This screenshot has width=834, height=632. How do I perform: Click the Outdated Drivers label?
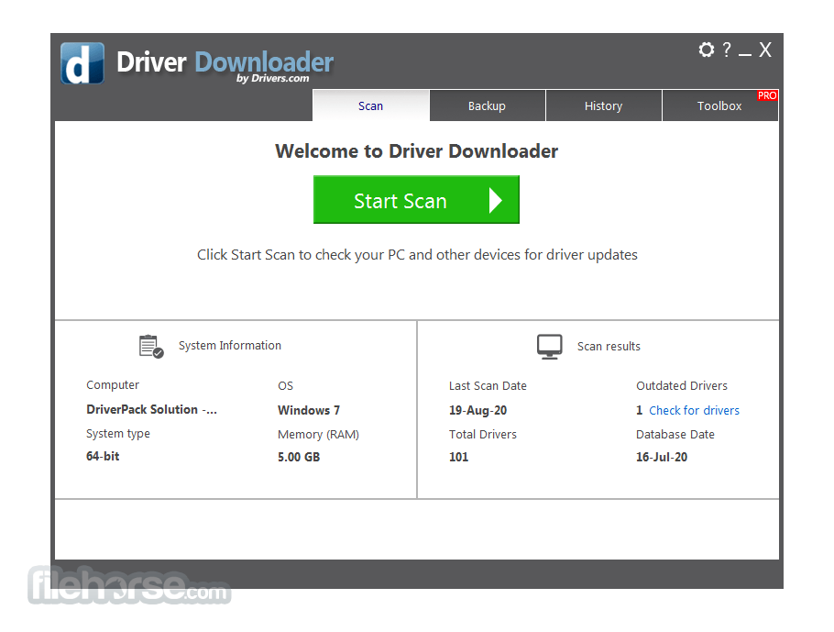pyautogui.click(x=681, y=386)
